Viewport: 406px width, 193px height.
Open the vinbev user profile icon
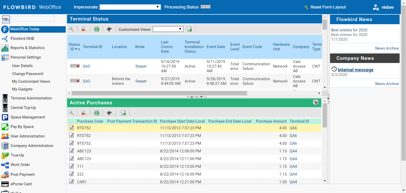[x=376, y=7]
